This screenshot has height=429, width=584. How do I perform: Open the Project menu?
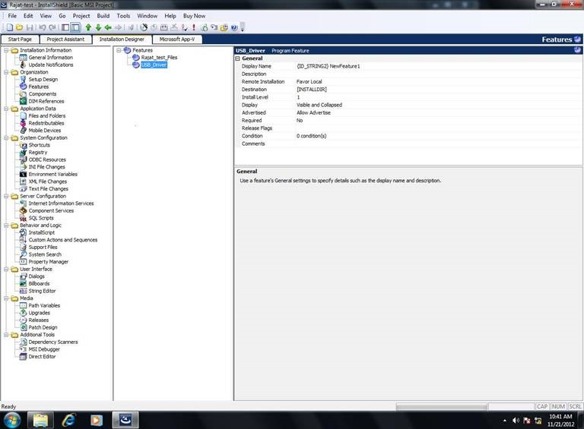pos(81,16)
